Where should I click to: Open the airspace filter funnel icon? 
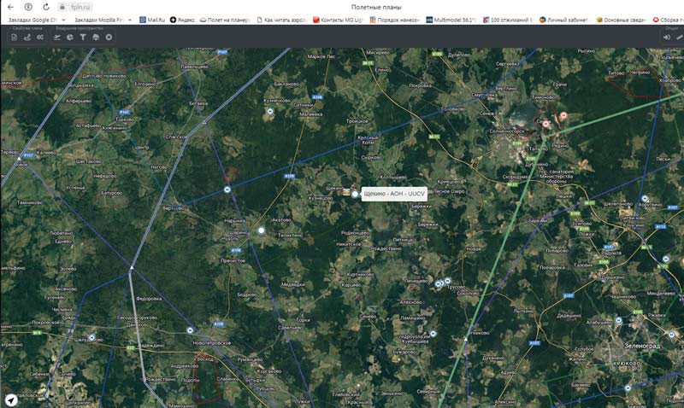click(83, 38)
